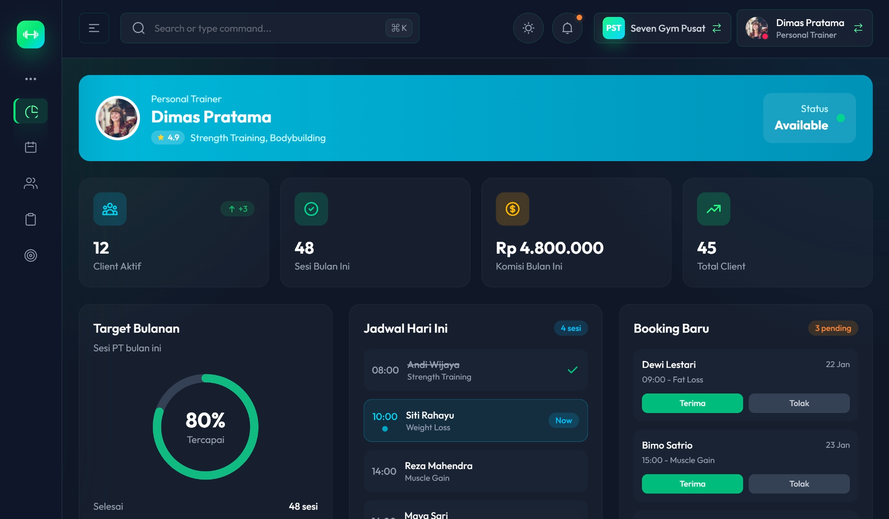
Task: Click the checkmark on Andi Wijaya session
Action: click(573, 370)
